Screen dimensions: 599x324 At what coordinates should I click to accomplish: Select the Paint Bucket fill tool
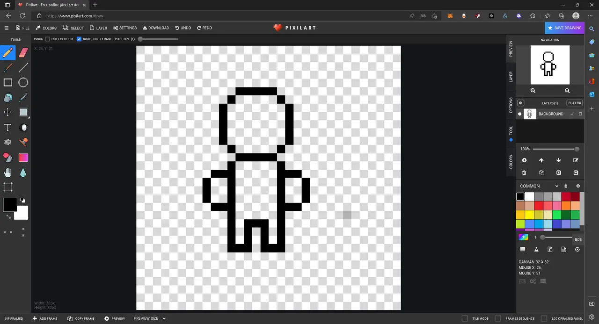[x=8, y=98]
